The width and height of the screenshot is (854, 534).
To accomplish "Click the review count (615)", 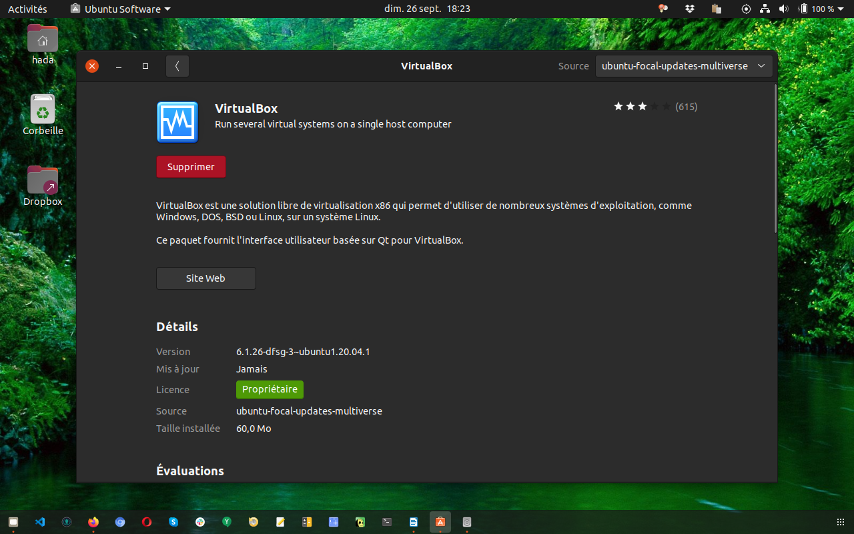I will (x=687, y=106).
